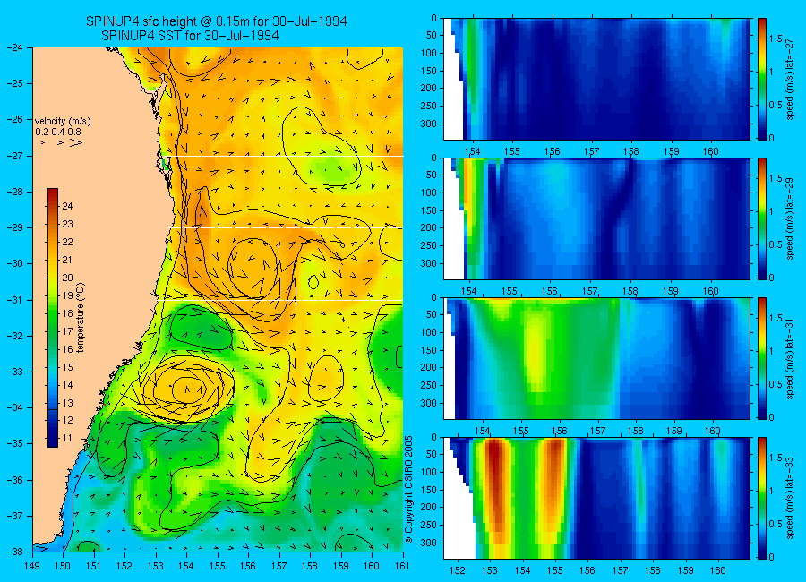Click the -33 latitude label on the map axis
This screenshot has width=806, height=582.
coord(15,372)
